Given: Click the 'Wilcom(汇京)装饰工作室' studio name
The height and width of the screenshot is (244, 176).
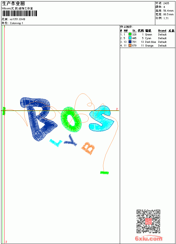Looking at the screenshot, I should pos(17,9).
